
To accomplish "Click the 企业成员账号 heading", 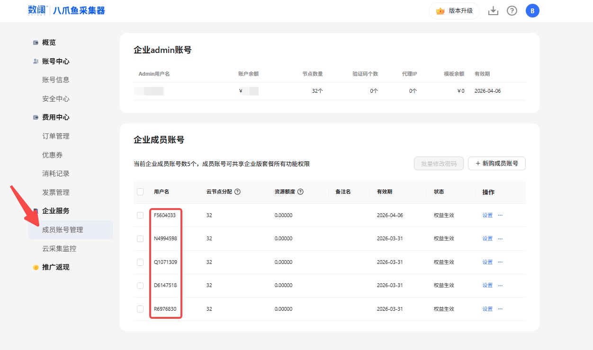I will (x=159, y=140).
